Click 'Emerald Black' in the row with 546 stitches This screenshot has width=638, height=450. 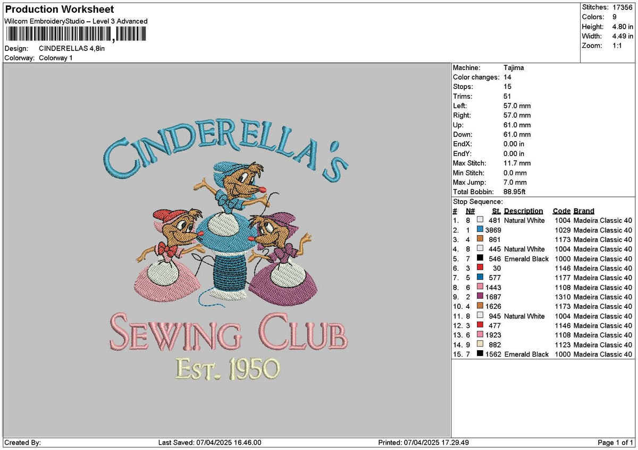click(526, 259)
